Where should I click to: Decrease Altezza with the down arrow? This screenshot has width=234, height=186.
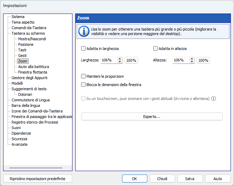pyautogui.click(x=192, y=62)
